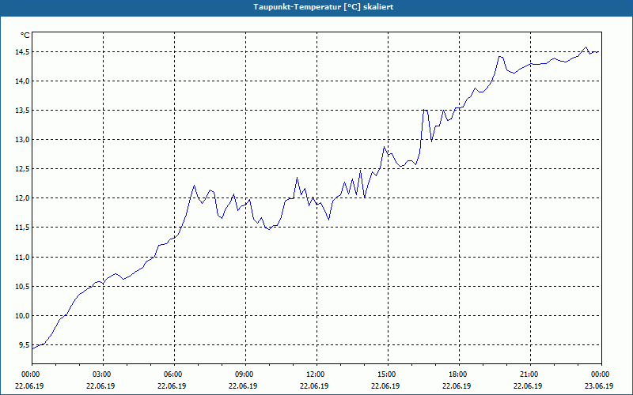633x395 pixels.
Task: Click the '15:00' time label
Action: point(388,374)
